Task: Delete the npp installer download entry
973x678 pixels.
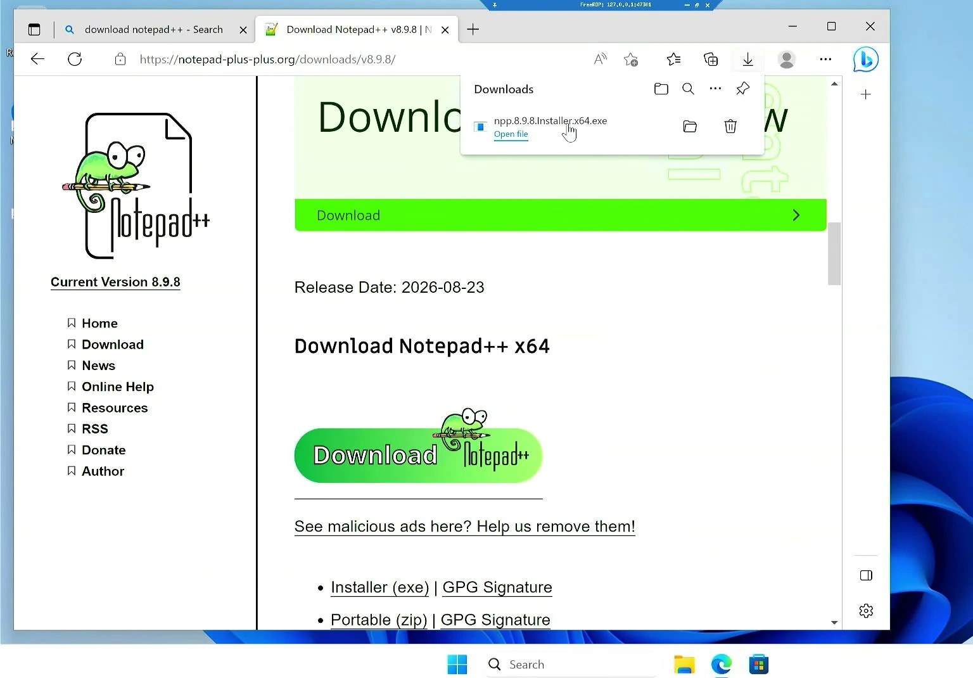Action: (730, 126)
